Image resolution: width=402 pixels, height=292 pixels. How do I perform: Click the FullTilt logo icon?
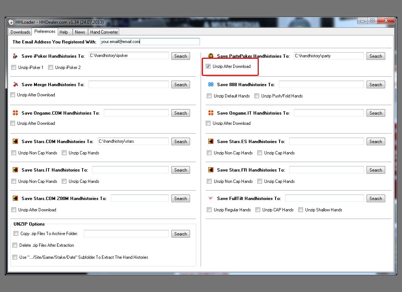click(211, 199)
